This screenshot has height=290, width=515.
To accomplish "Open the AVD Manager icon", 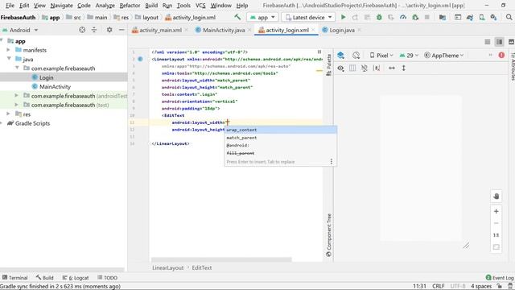I will point(482,17).
